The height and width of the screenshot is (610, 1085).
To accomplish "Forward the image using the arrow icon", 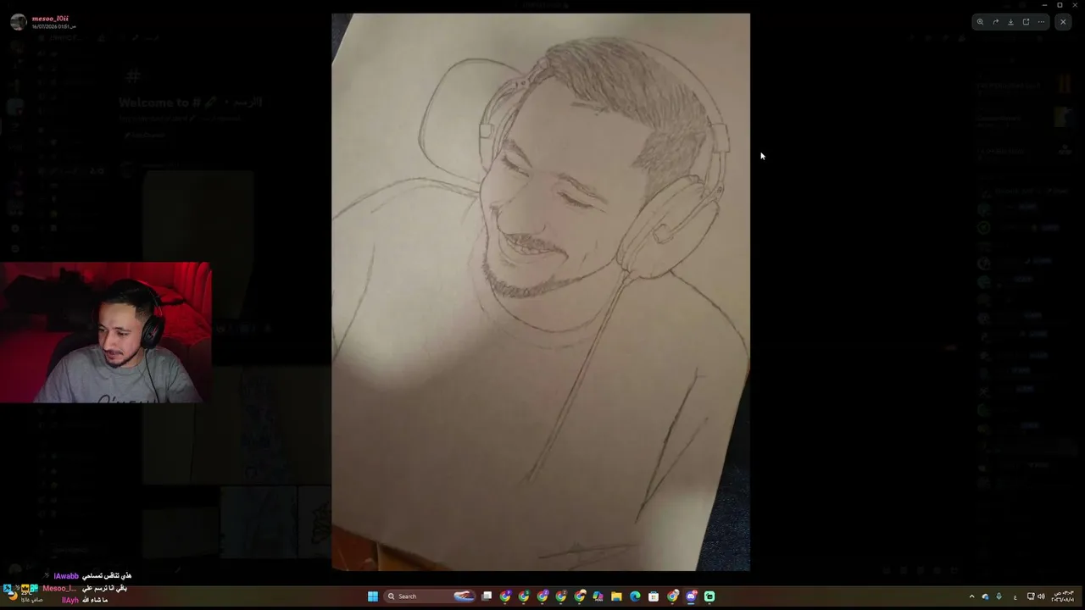I will pyautogui.click(x=995, y=22).
